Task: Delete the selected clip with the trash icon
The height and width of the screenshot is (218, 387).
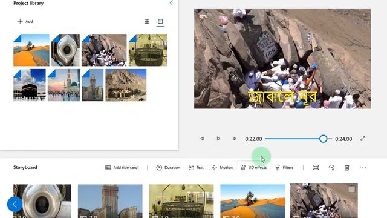Action: (x=346, y=168)
